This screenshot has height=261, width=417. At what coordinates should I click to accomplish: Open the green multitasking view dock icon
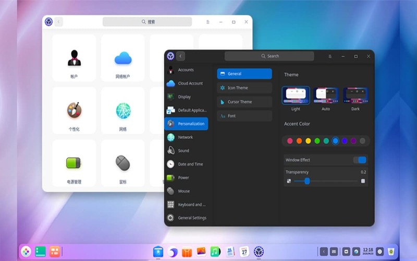[41, 252]
